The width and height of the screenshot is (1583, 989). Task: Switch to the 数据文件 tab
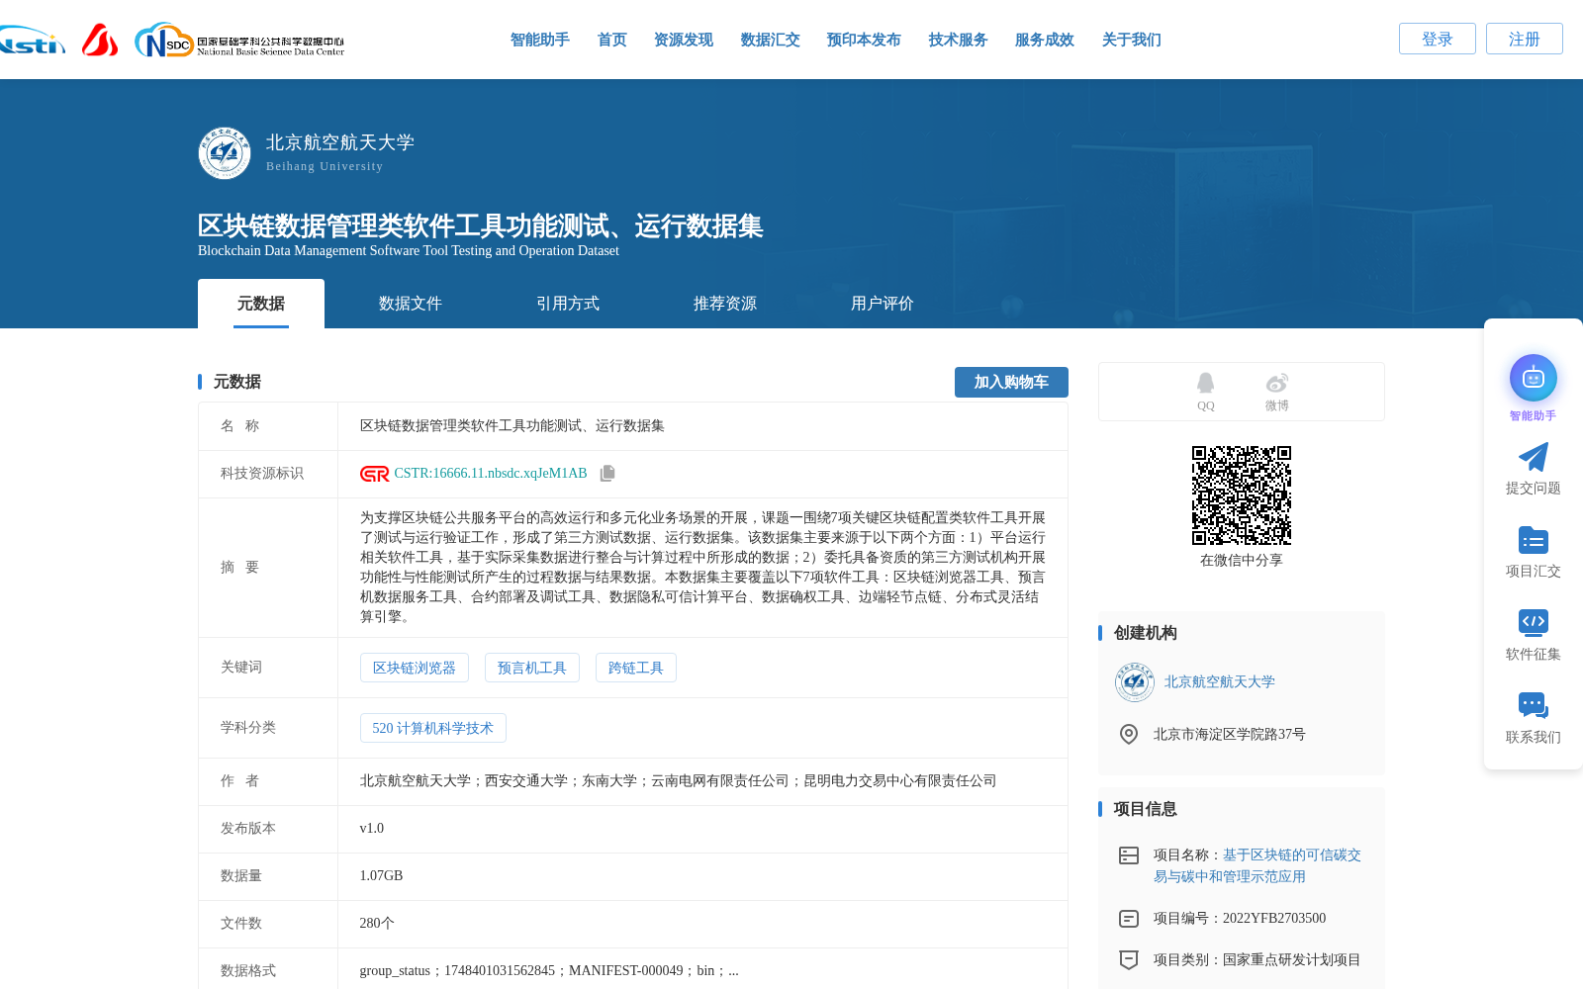411,304
